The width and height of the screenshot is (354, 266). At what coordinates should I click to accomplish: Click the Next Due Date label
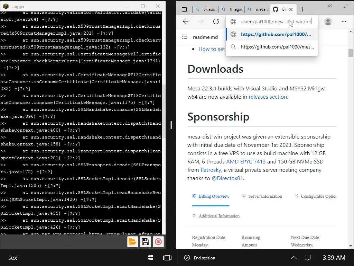305,237
